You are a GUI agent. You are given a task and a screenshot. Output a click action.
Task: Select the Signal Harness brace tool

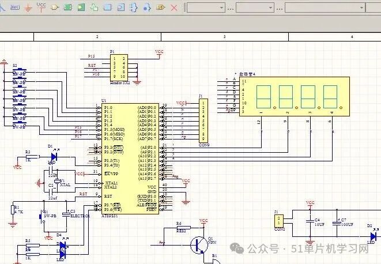(x=133, y=7)
